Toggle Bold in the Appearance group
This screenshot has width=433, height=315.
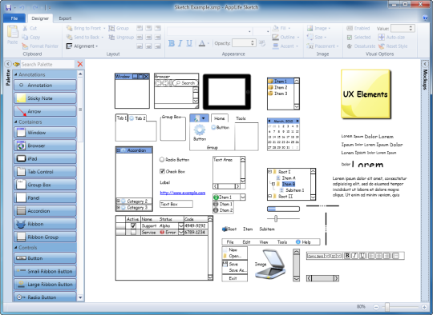172,43
